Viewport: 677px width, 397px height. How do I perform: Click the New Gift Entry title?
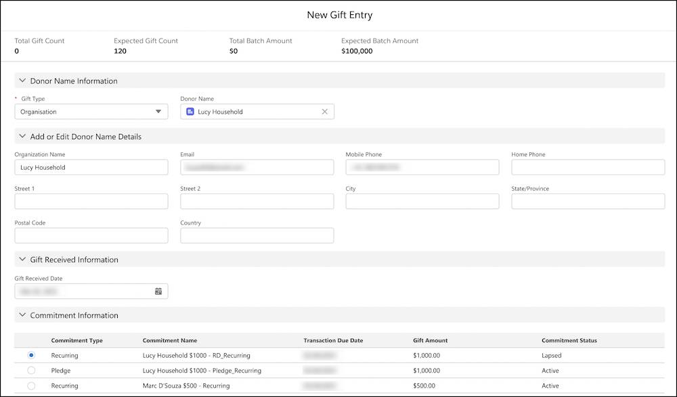(339, 15)
